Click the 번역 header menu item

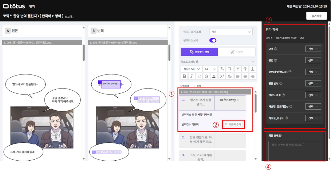[32, 6]
